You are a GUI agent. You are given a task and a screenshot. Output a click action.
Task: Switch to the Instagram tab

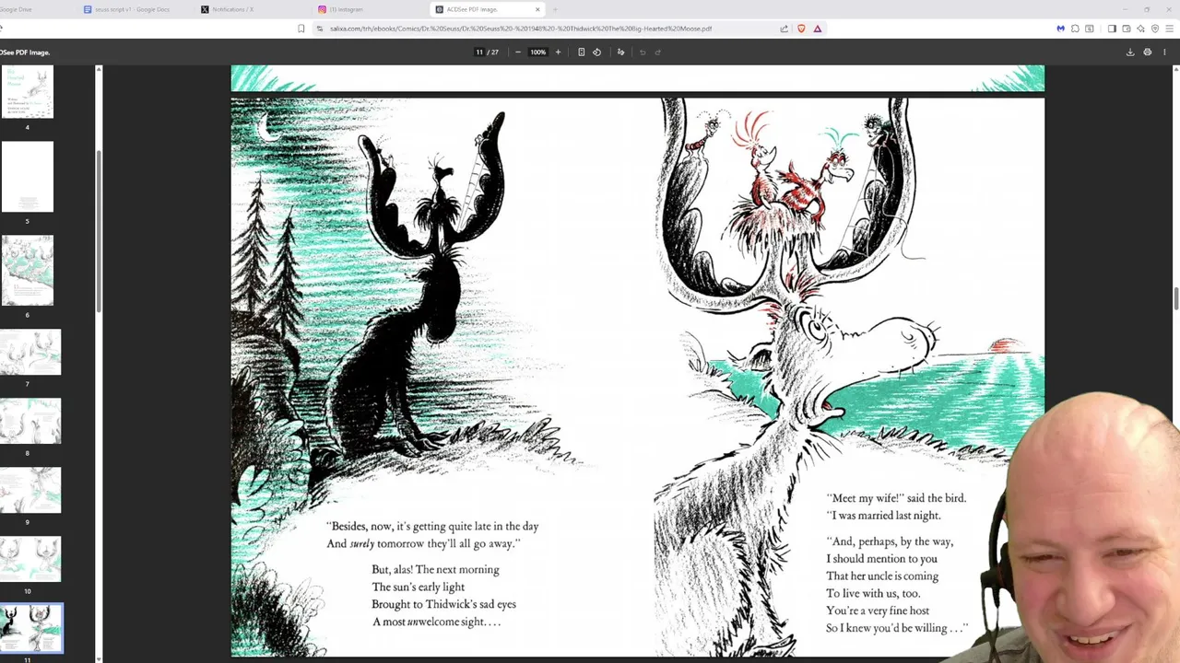(369, 9)
